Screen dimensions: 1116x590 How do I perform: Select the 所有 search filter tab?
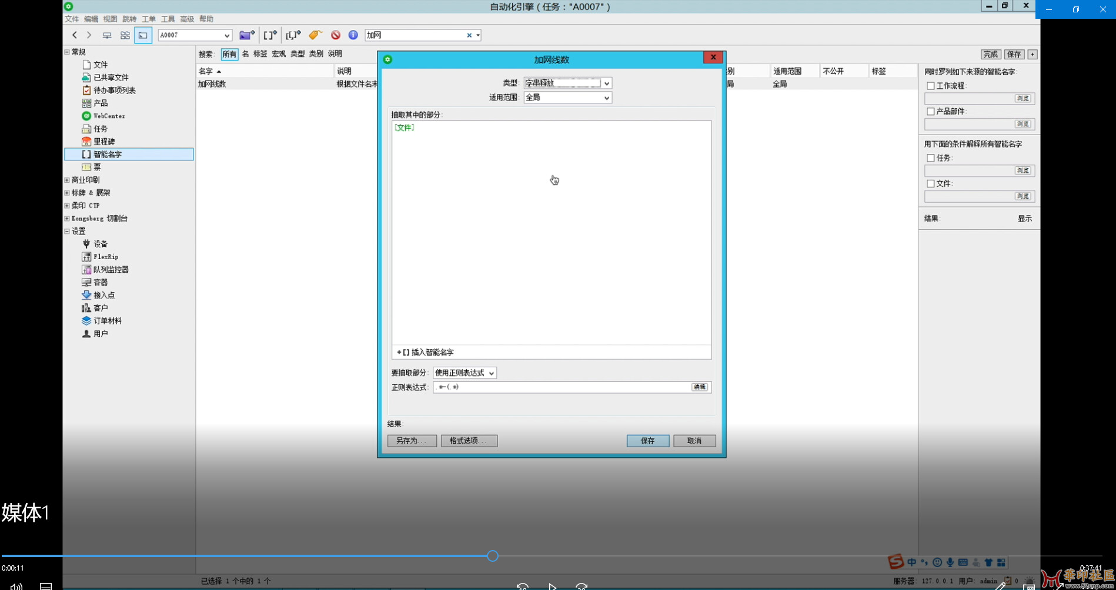(229, 54)
